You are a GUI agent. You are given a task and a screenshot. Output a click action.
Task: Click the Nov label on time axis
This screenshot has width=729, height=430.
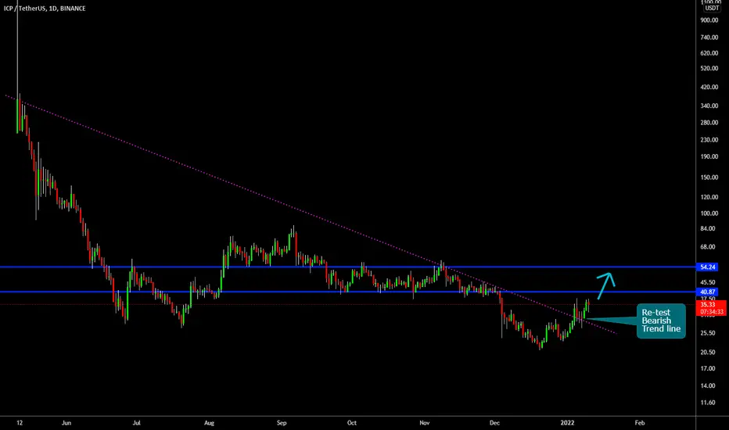coord(425,423)
